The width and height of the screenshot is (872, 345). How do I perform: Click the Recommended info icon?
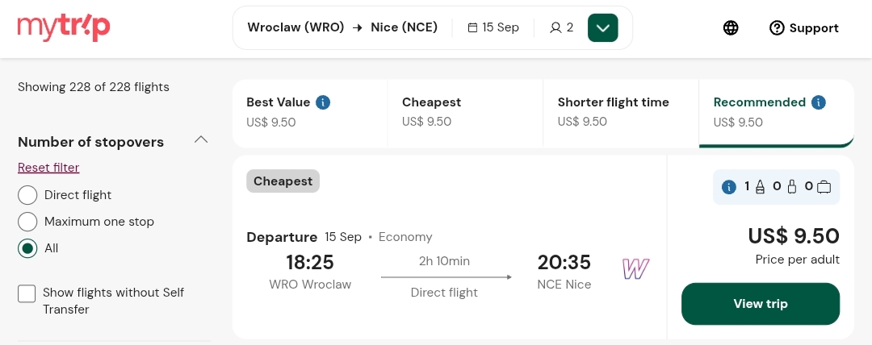[x=819, y=102]
